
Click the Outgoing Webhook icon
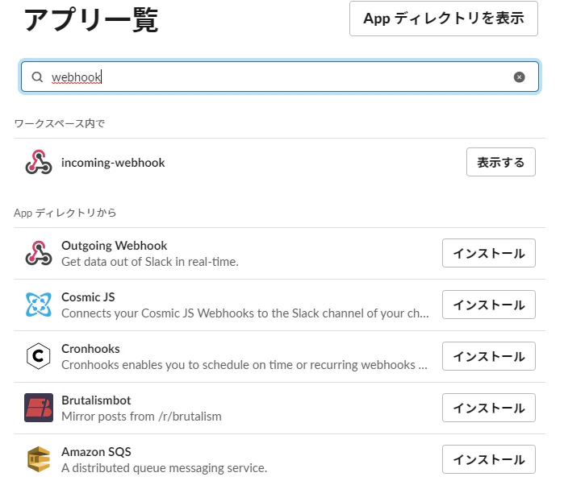[x=39, y=253]
